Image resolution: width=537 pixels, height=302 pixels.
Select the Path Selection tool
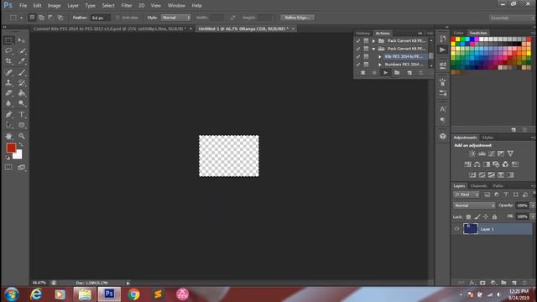click(x=9, y=125)
